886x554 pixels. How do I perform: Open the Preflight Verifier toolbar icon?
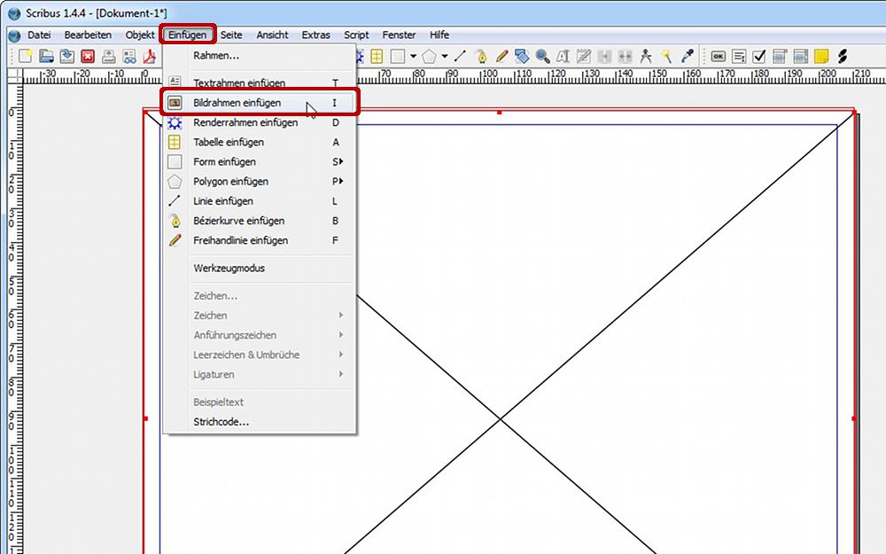tap(129, 56)
